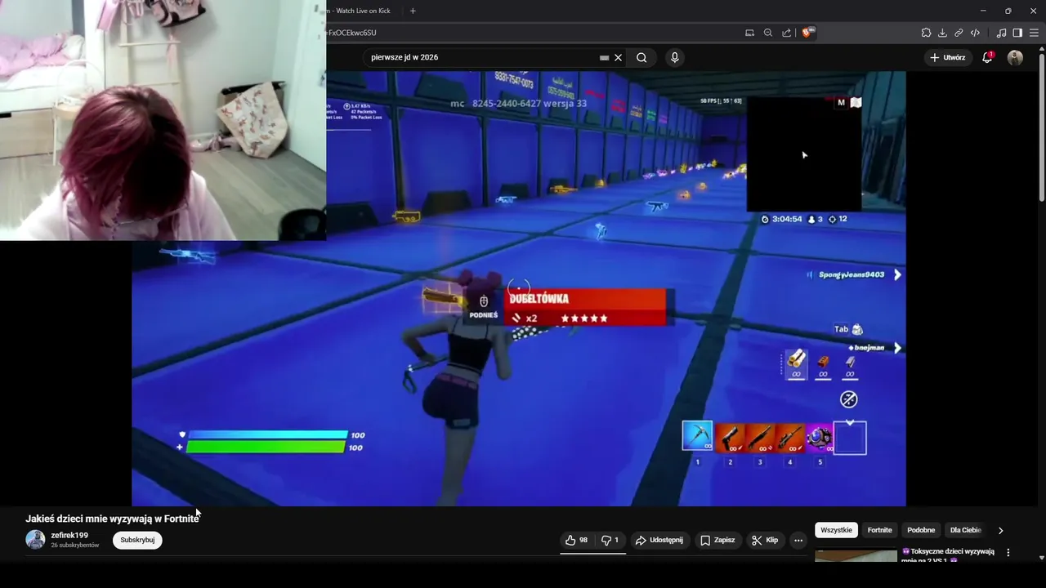Click the share page icon in address bar
The height and width of the screenshot is (588, 1046).
point(786,33)
